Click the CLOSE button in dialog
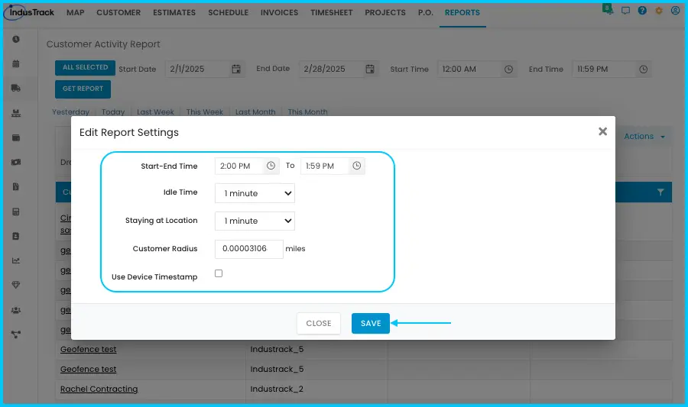Viewport: 688px width, 407px height. (x=319, y=323)
